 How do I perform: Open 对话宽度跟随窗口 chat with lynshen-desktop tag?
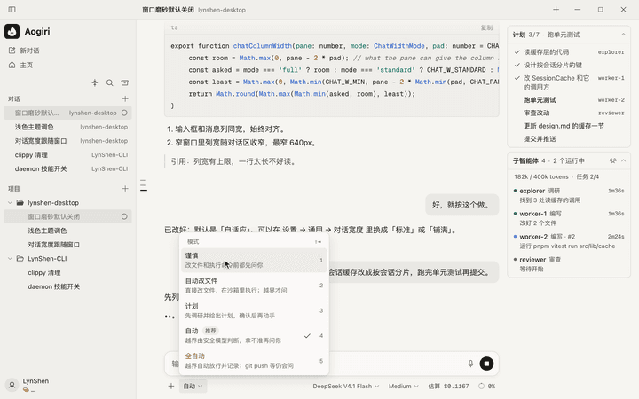pos(68,141)
